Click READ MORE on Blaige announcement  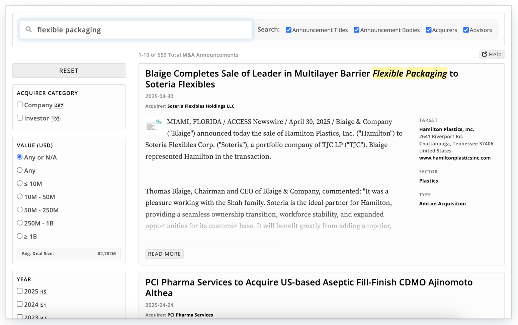click(x=164, y=254)
